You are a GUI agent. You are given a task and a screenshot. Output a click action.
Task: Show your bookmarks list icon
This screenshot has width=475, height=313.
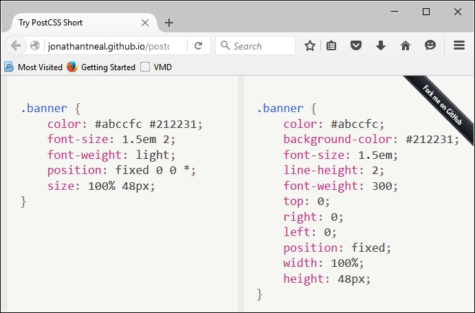331,46
